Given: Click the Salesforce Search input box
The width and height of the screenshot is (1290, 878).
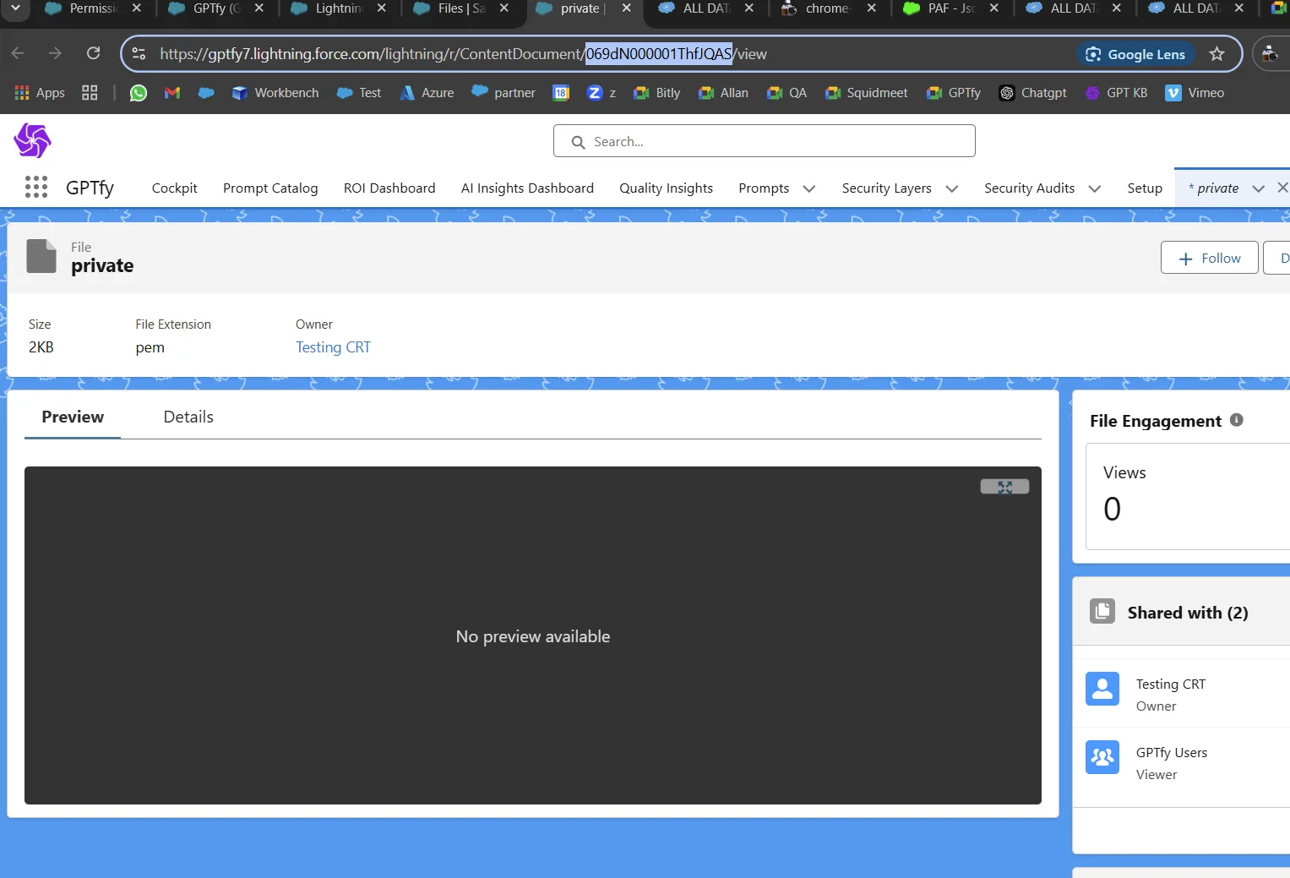Looking at the screenshot, I should pos(764,141).
